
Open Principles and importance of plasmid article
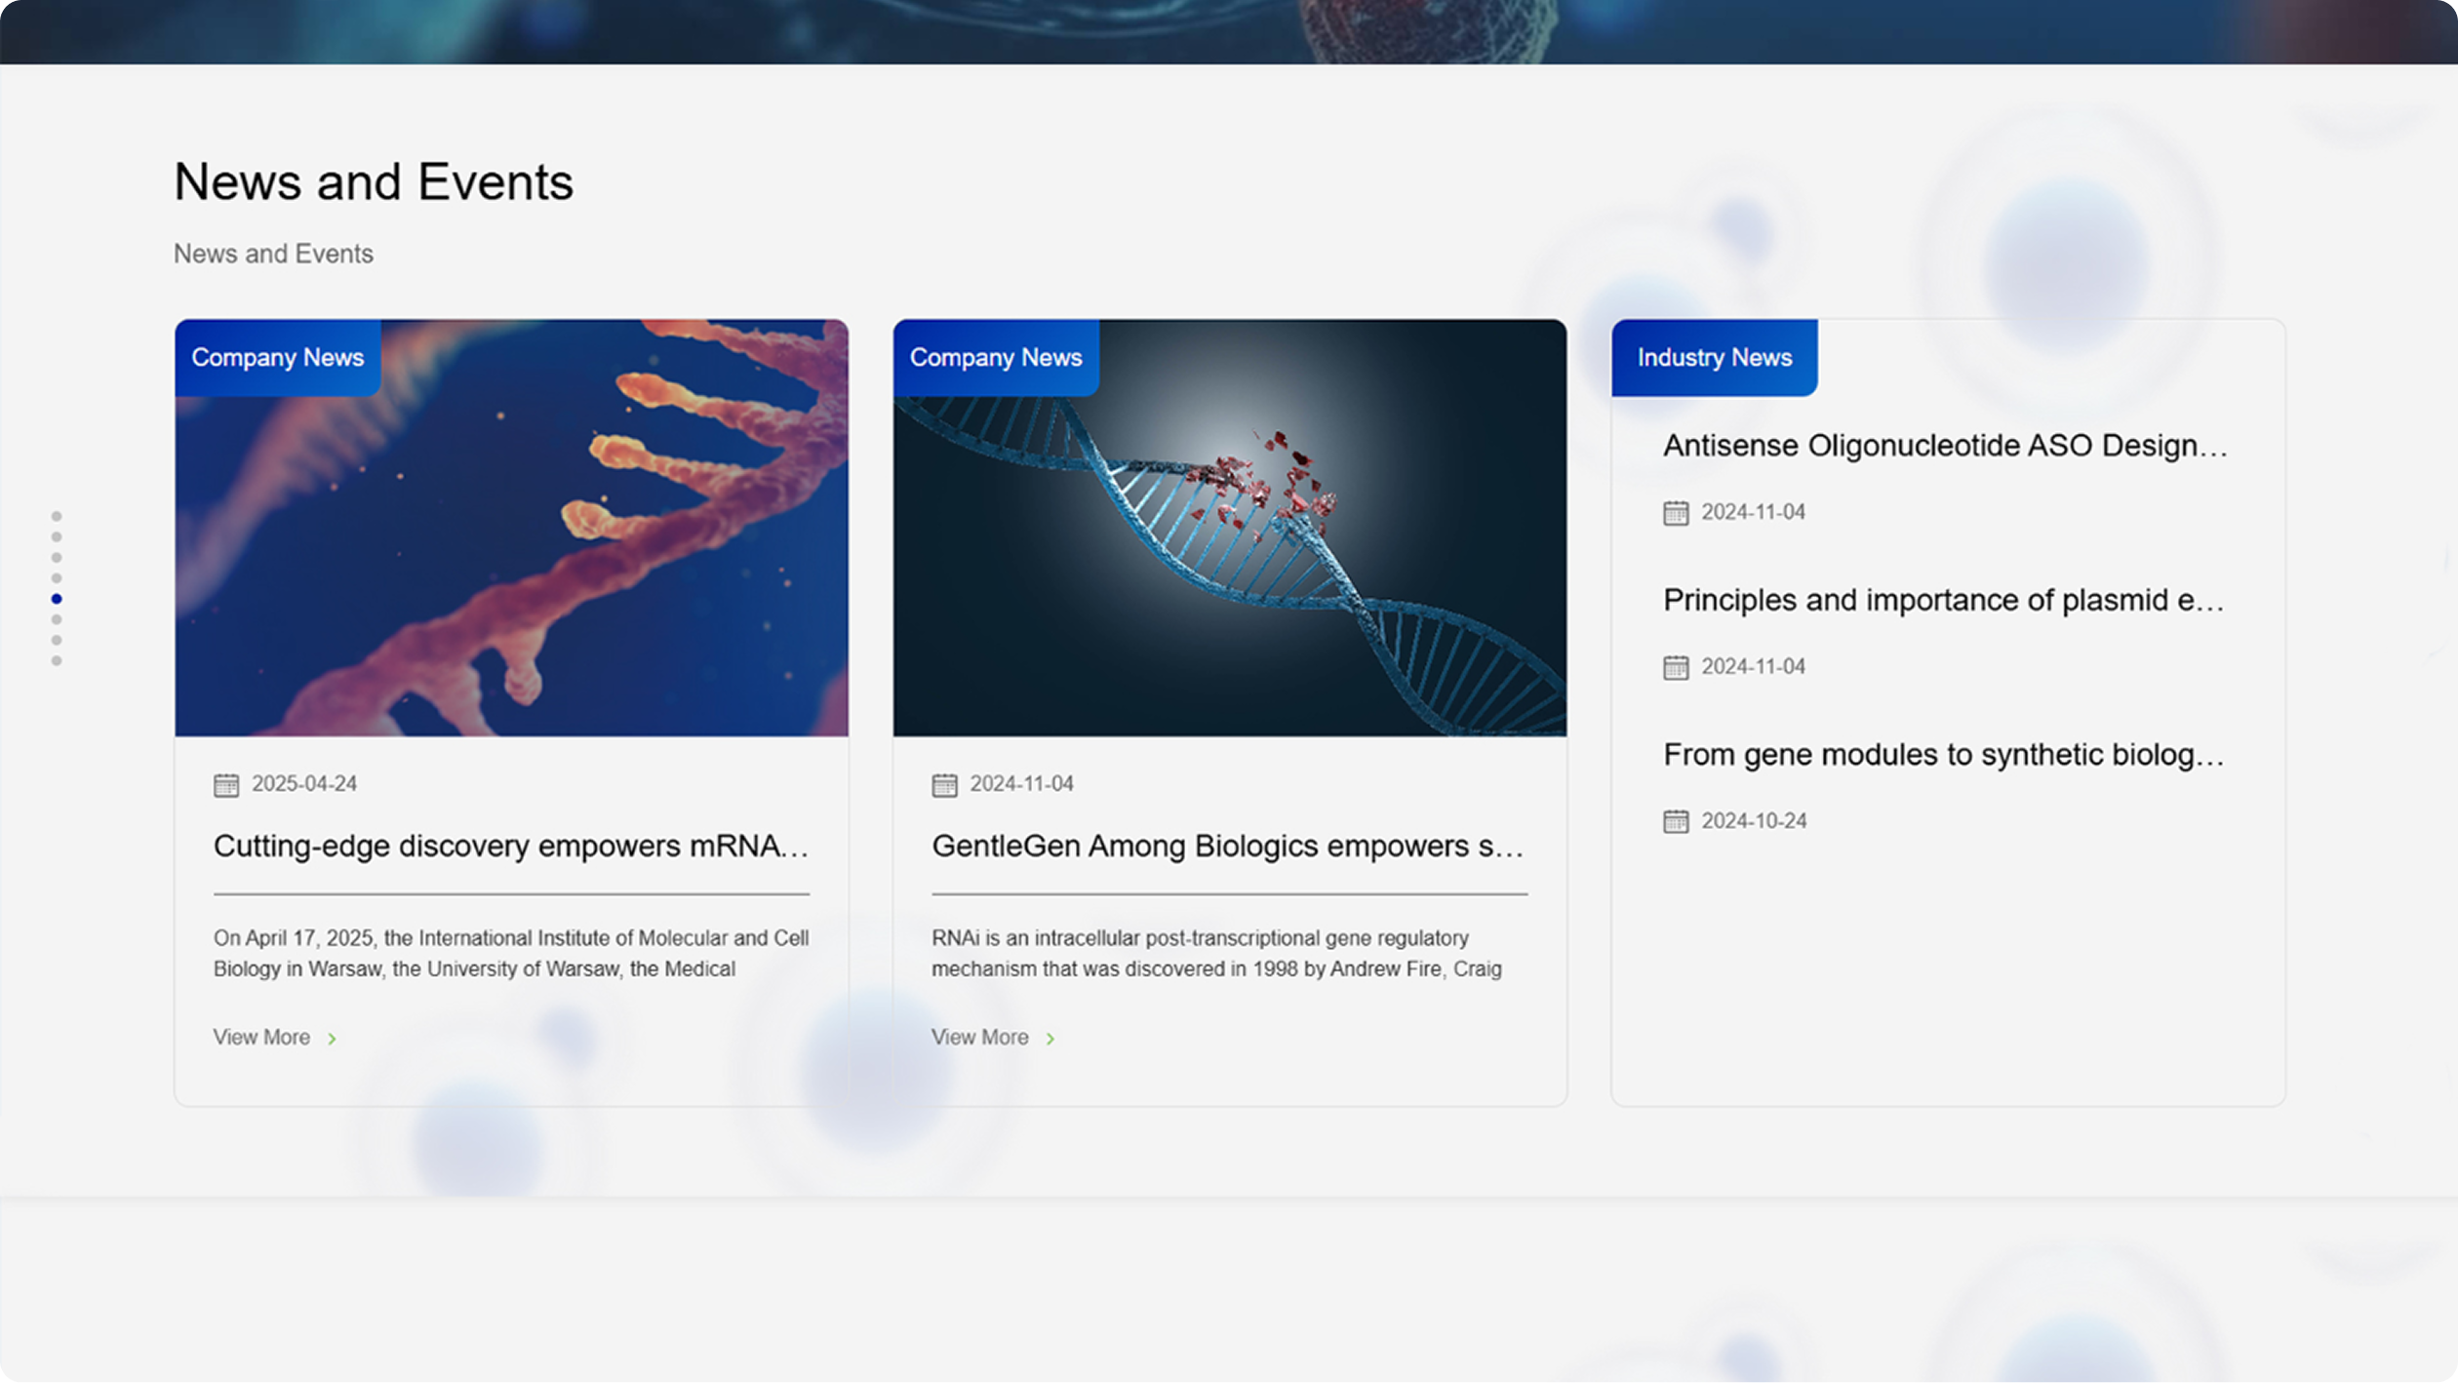1943,600
